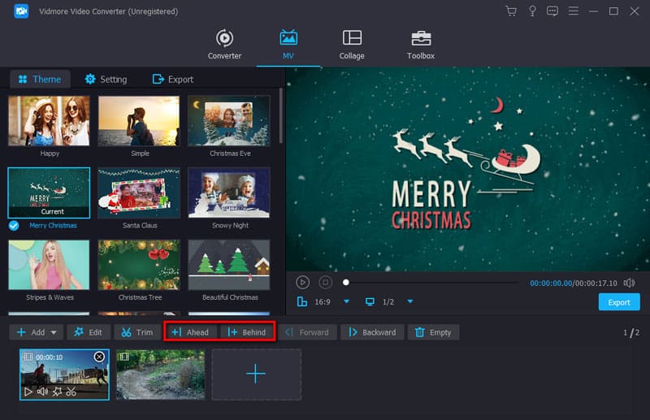Click the key register icon

(532, 11)
